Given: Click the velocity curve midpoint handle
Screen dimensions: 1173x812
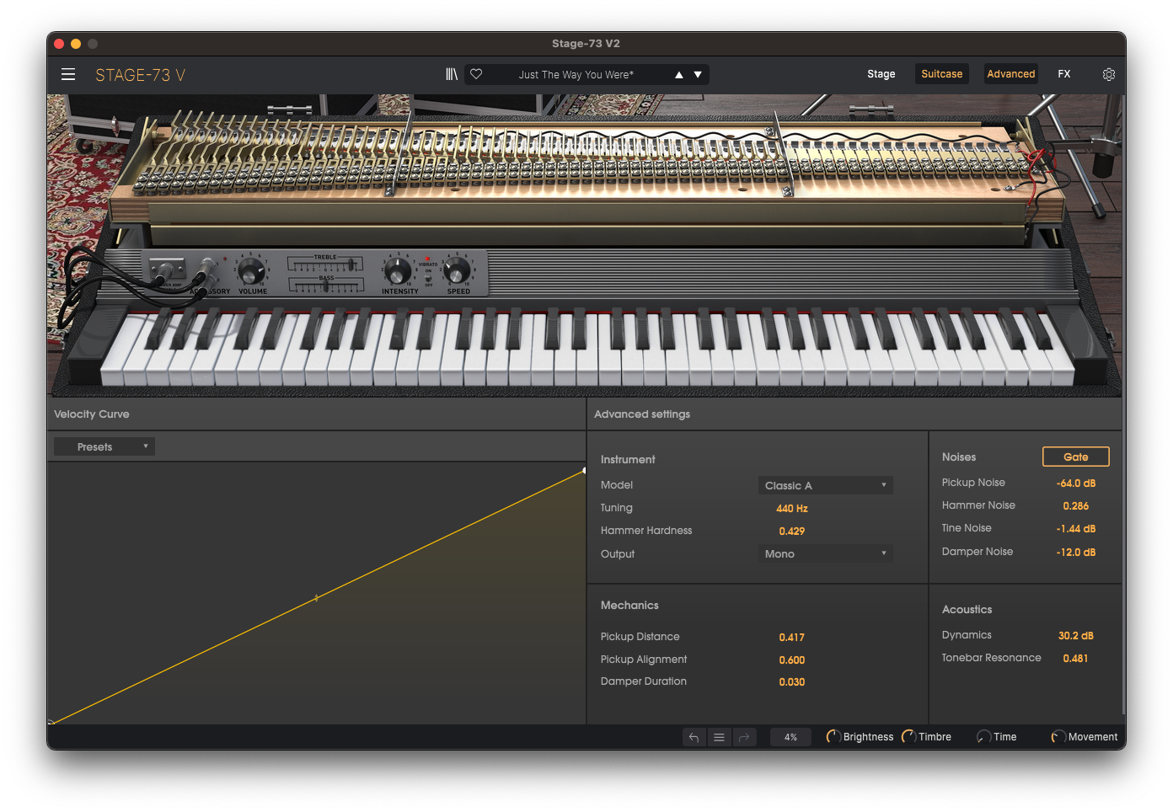Looking at the screenshot, I should (316, 598).
